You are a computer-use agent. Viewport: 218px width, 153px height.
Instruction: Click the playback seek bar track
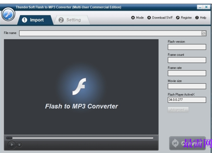[x=83, y=138]
